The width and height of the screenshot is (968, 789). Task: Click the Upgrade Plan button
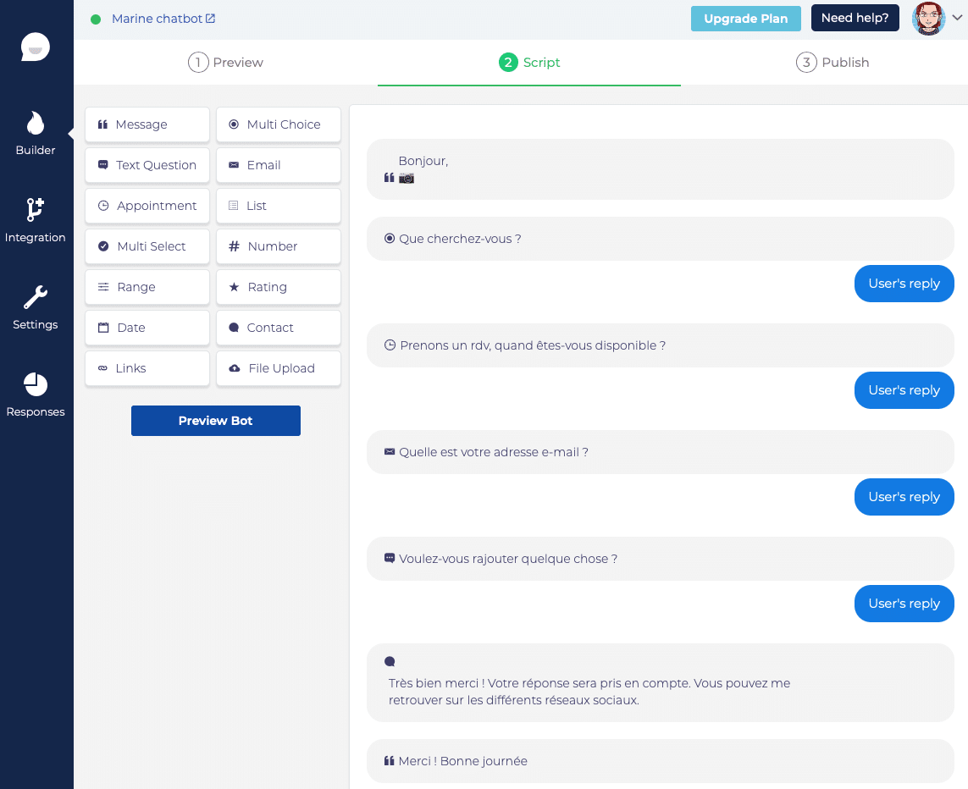coord(745,19)
